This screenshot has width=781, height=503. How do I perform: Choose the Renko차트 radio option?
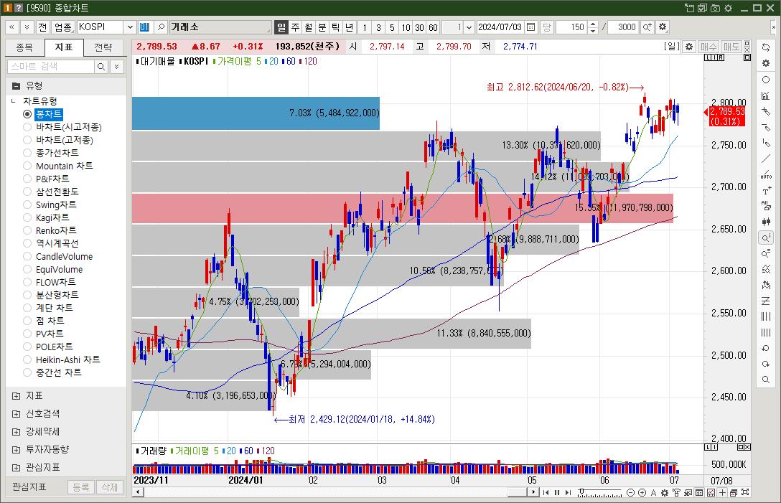coord(27,230)
